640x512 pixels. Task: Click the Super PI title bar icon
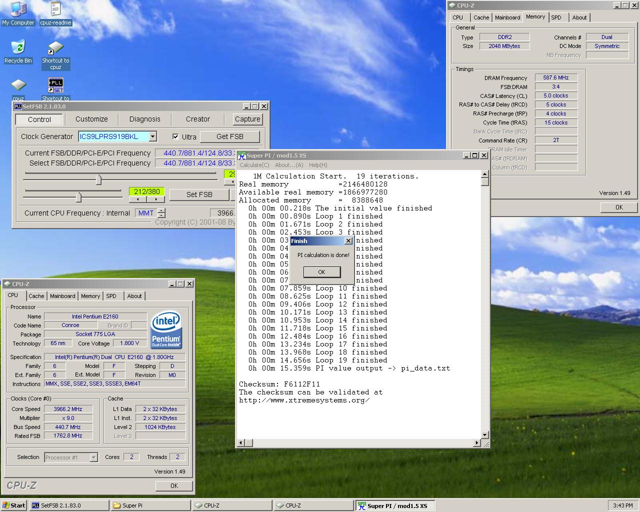tap(241, 155)
